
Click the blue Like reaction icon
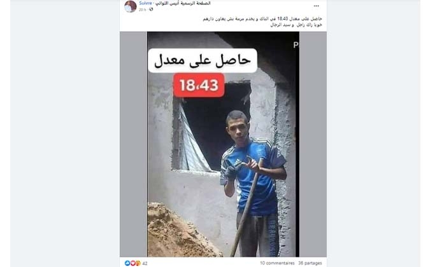[x=127, y=263]
